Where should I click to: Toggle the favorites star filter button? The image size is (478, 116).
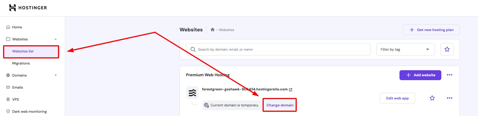447,49
